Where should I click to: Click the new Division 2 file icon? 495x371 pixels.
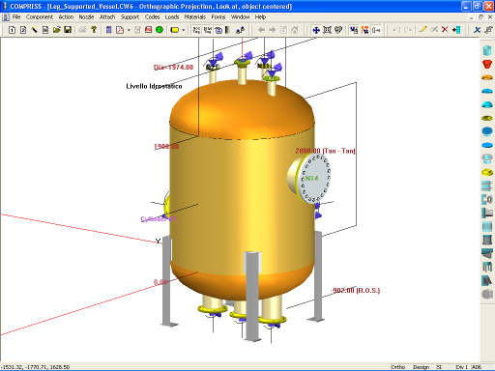click(23, 30)
